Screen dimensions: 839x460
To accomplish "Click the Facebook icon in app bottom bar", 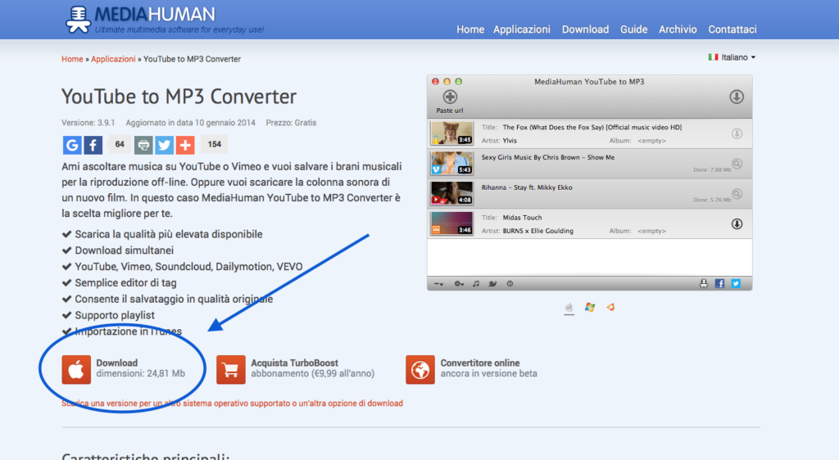I will tap(719, 284).
